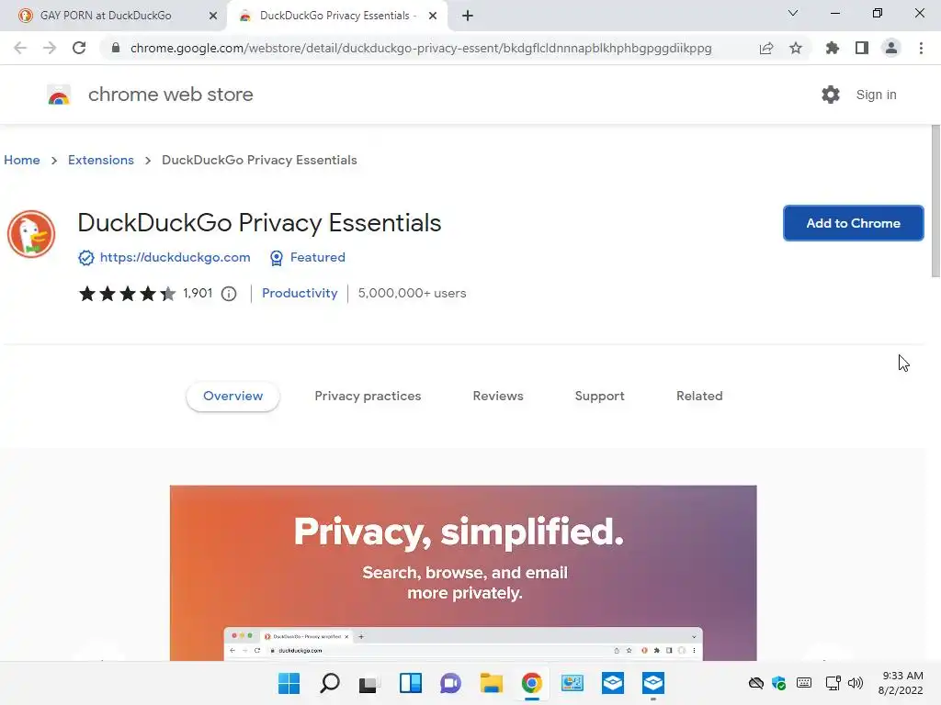Click the Privacy simplified promo screenshot
Screen dimensions: 941x705
point(463,571)
